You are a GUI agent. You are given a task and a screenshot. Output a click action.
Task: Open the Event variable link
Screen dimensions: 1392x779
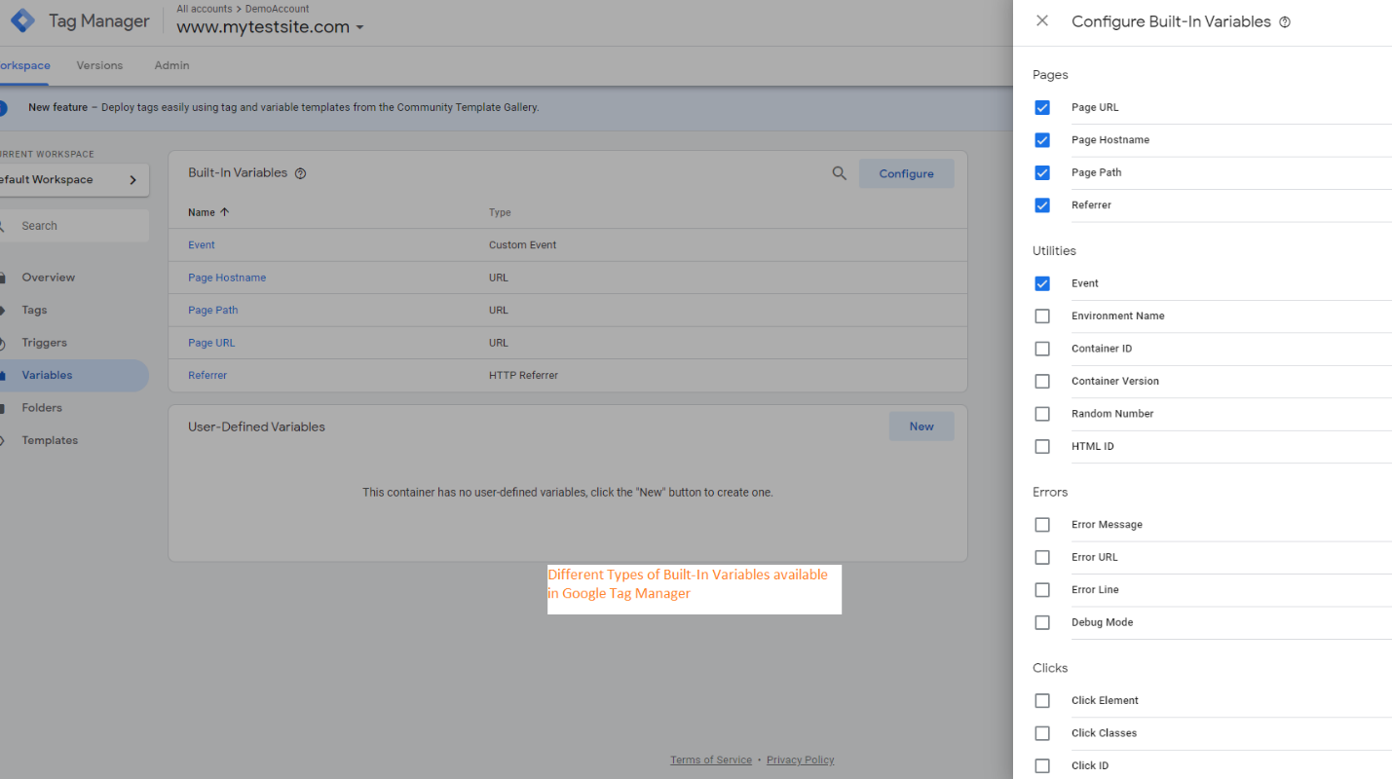click(202, 245)
